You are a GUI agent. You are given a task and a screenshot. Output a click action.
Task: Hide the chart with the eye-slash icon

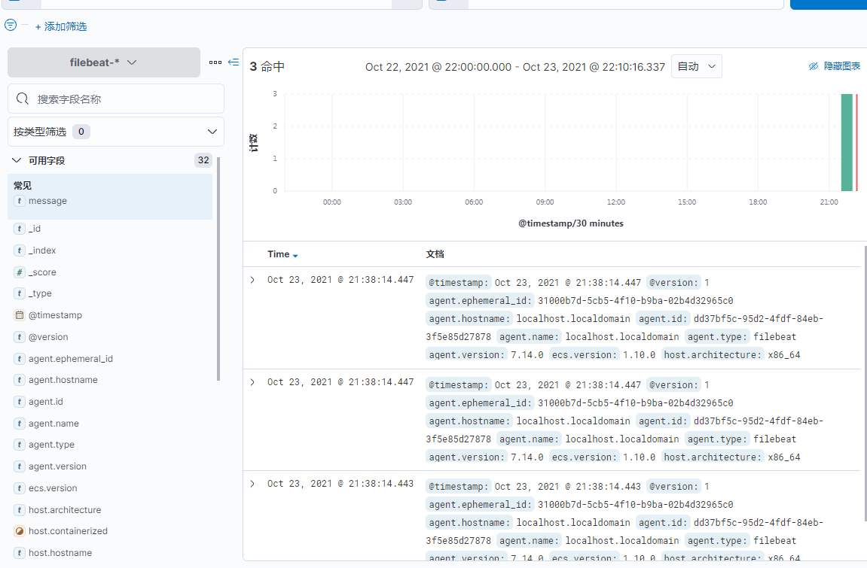coord(814,66)
